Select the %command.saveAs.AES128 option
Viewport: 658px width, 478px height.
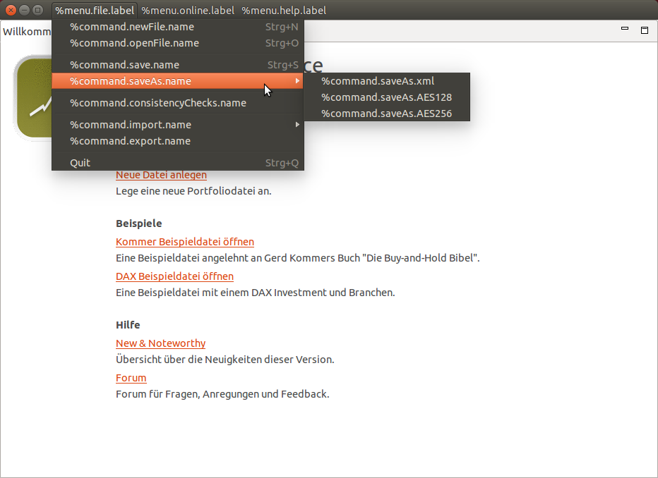coord(386,97)
